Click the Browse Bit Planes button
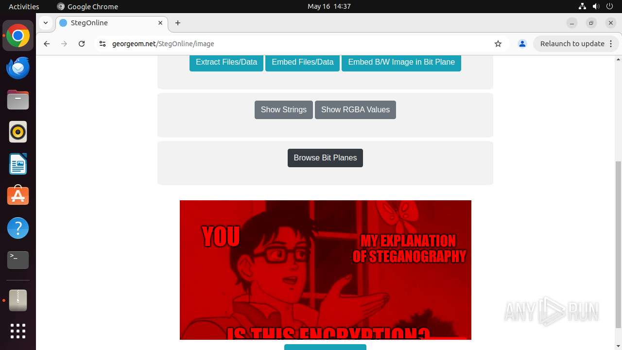This screenshot has width=622, height=350. (x=325, y=158)
